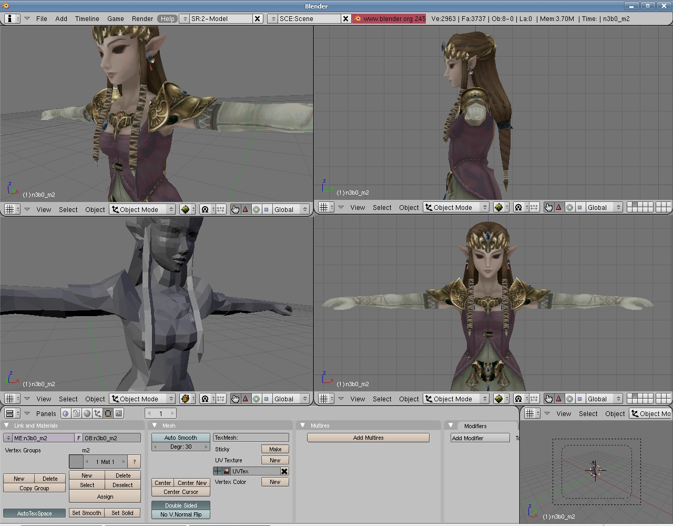Open Object Mode dropdown in top-left viewport
Image resolution: width=673 pixels, height=526 pixels.
142,209
